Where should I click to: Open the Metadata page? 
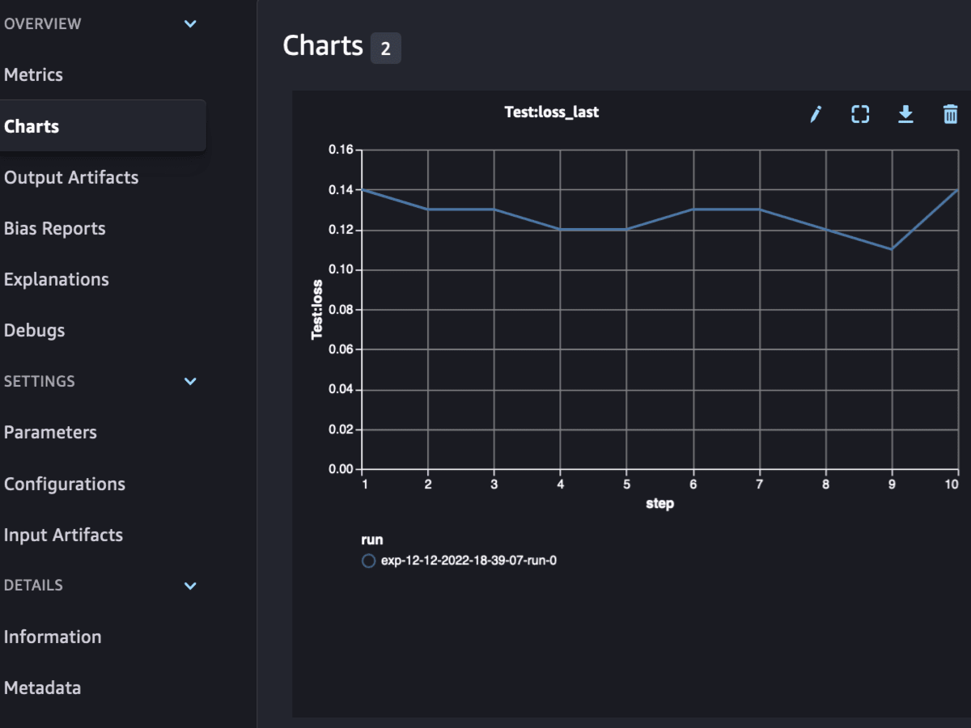(42, 688)
